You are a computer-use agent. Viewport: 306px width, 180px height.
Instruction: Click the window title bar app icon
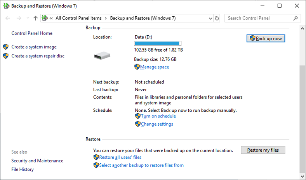point(7,6)
